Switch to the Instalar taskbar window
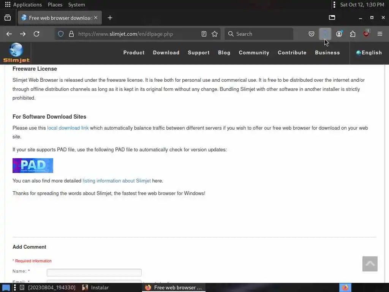The width and height of the screenshot is (389, 292). pos(95,287)
